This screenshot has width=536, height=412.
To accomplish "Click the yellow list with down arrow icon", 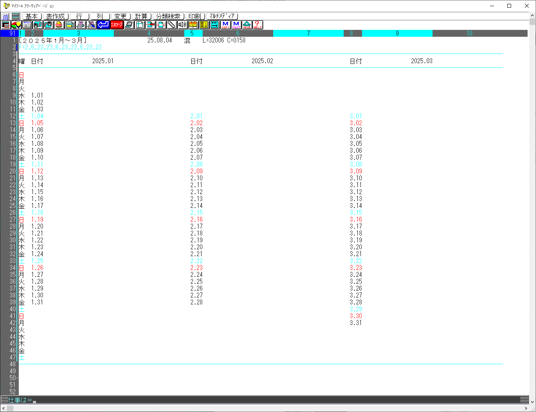I will [204, 25].
